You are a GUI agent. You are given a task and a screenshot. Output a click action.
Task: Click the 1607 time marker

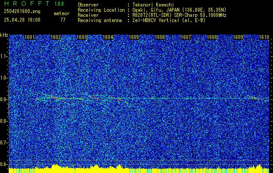coord(186,37)
